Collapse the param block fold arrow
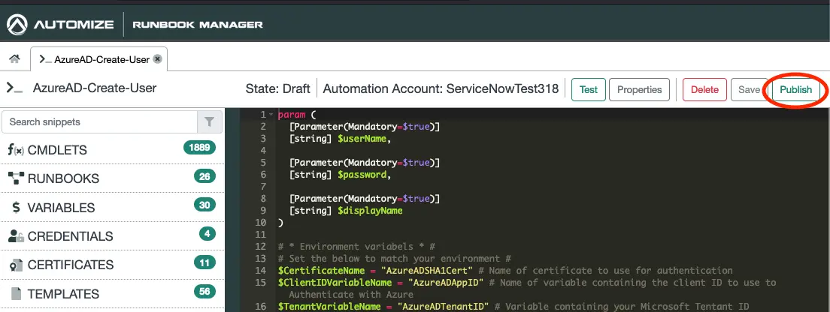Image resolution: width=830 pixels, height=312 pixels. pos(271,115)
